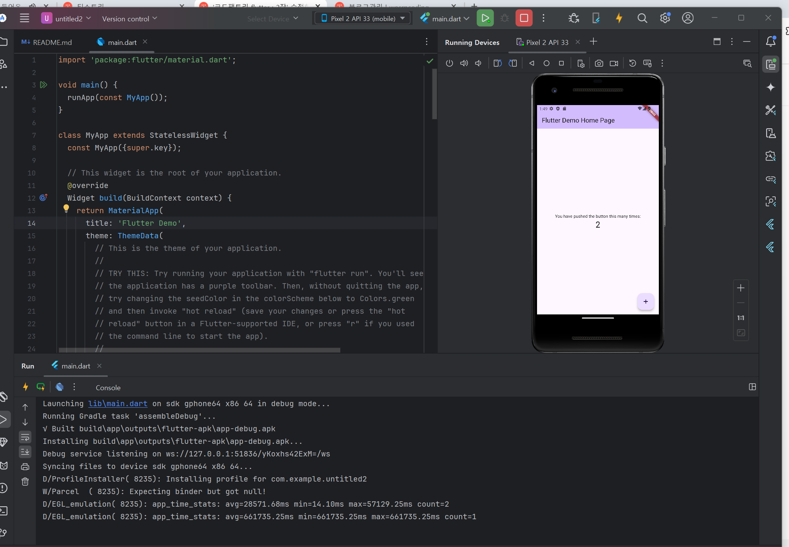Click the Flutter Hot Reload lightning icon

[619, 18]
